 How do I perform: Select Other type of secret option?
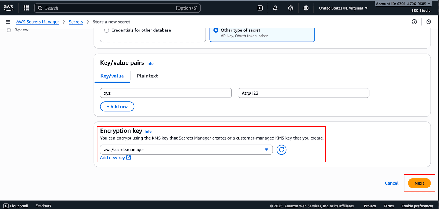click(x=216, y=30)
